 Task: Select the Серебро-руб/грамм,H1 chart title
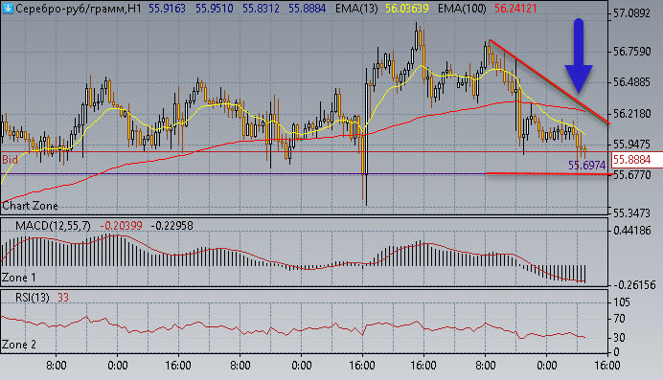(x=79, y=9)
